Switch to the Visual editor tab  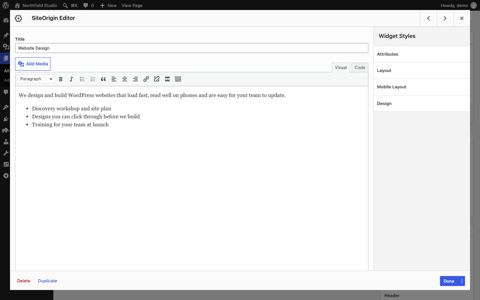(x=341, y=67)
